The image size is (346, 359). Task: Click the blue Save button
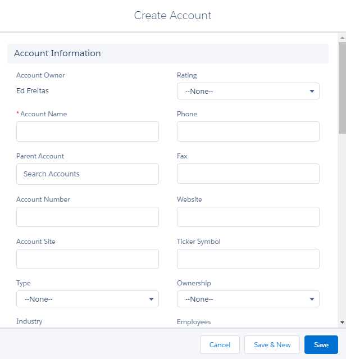coord(321,344)
